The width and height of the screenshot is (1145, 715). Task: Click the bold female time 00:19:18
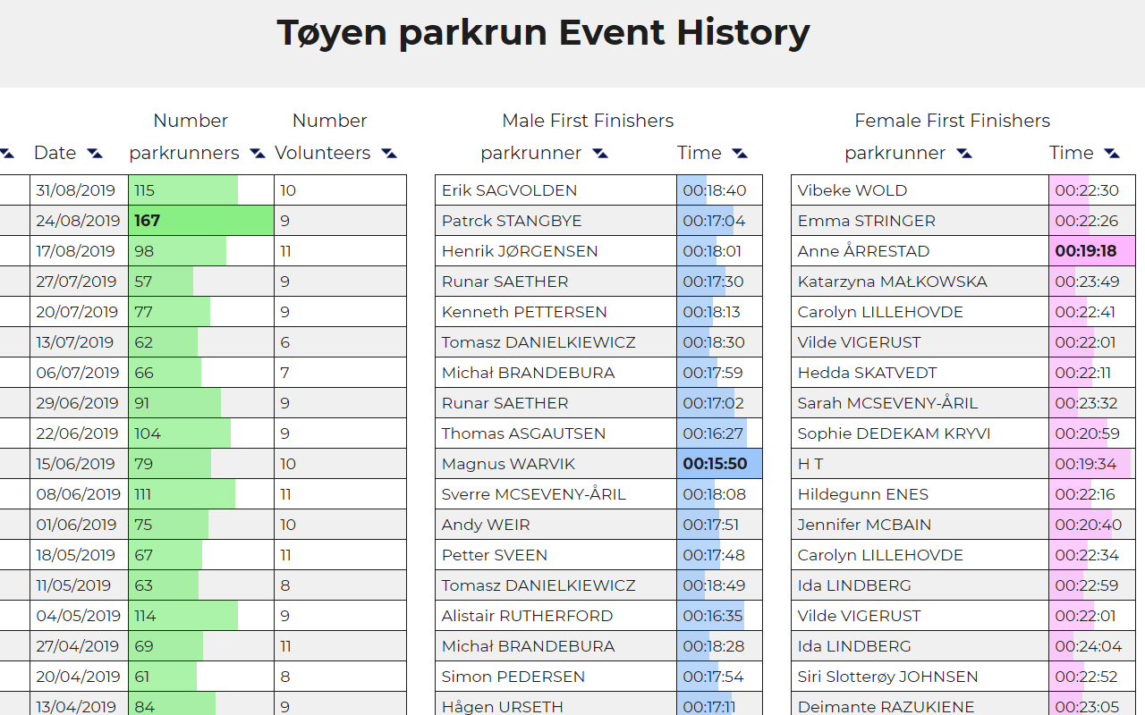point(1092,251)
